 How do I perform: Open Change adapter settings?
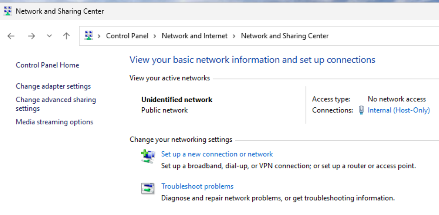pyautogui.click(x=53, y=86)
